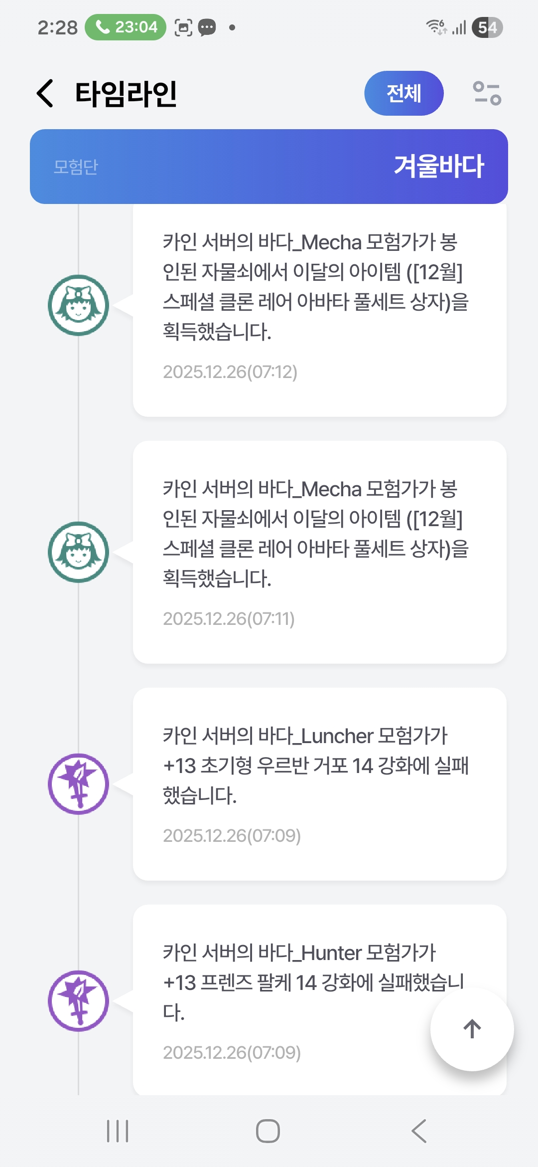The image size is (538, 1167).
Task: Tap the scroll-to-top arrow button
Action: point(472,1029)
